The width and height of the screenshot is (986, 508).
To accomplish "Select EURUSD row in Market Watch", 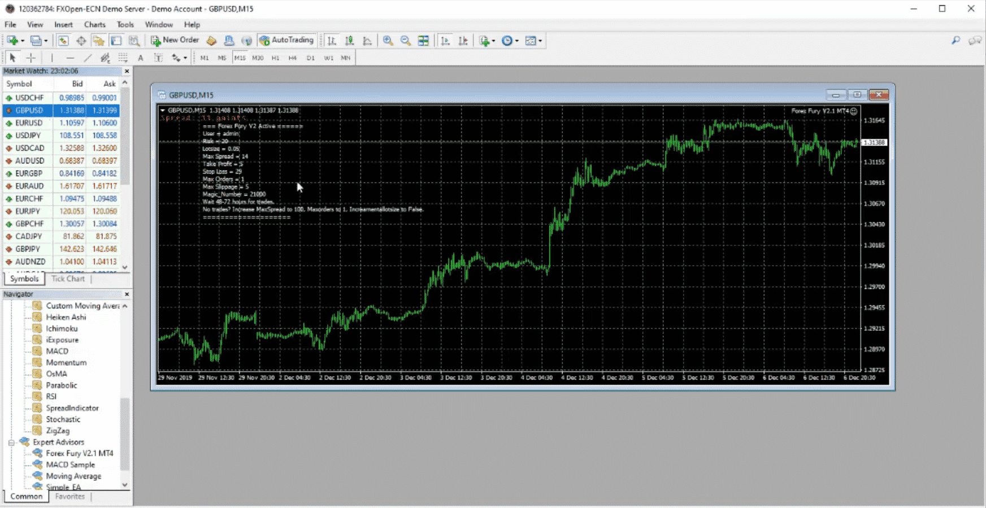I will coord(61,123).
